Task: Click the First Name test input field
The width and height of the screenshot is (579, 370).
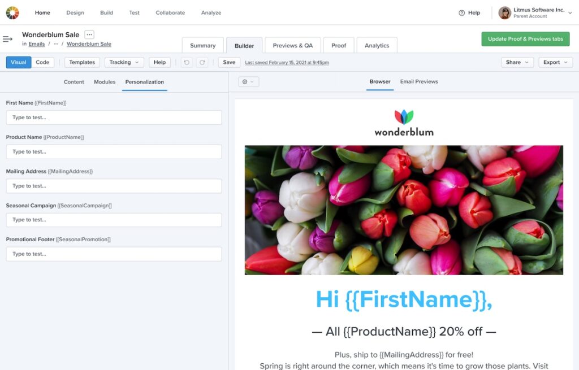Action: pos(113,117)
